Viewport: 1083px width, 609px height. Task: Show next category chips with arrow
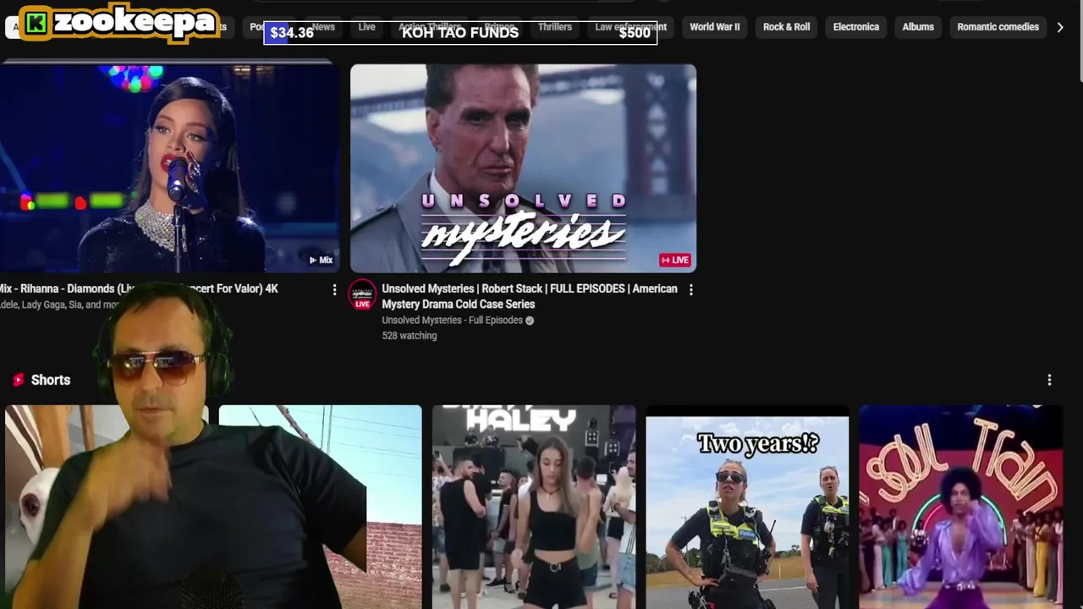(x=1060, y=27)
